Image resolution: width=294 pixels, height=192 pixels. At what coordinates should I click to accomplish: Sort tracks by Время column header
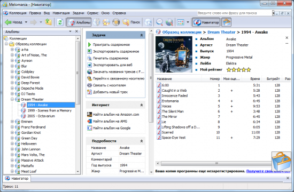(x=252, y=79)
